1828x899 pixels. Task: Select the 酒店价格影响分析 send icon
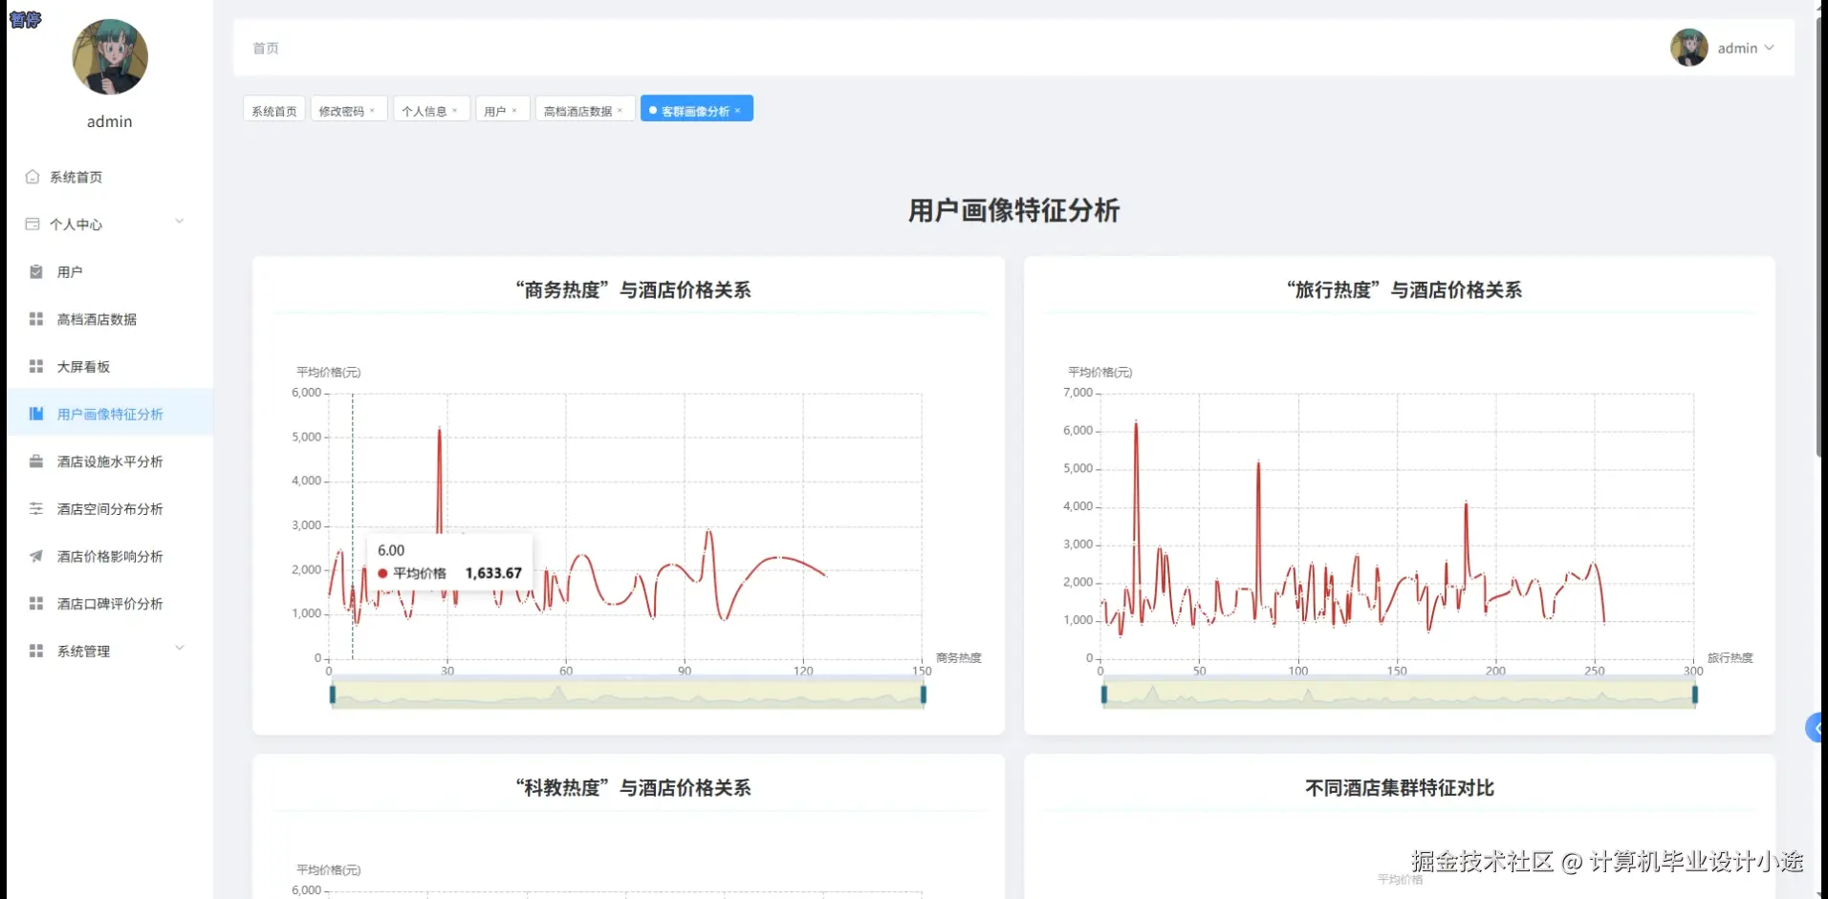click(33, 556)
